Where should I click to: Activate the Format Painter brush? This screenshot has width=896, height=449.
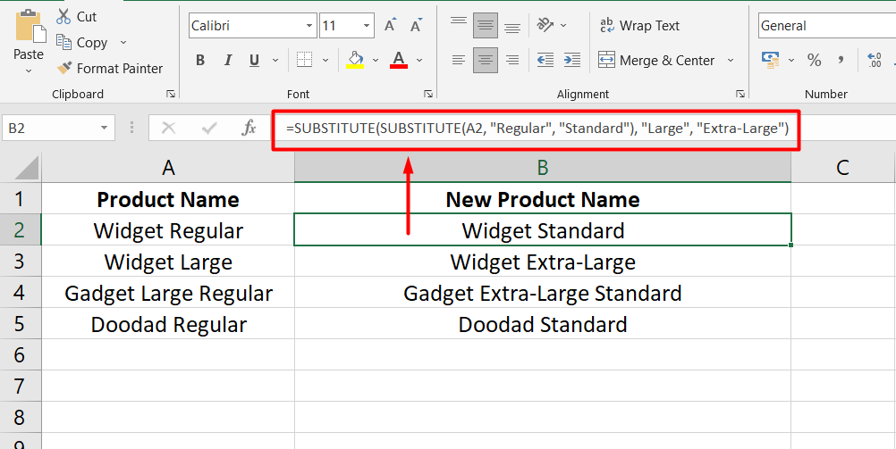[109, 69]
